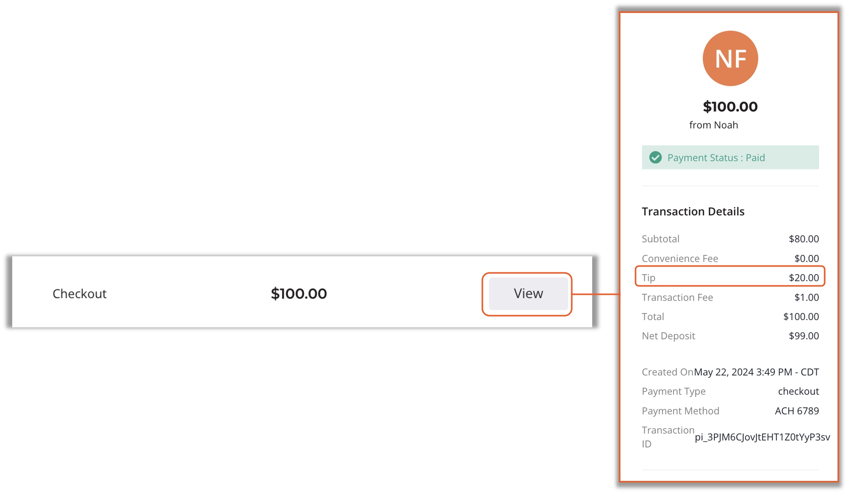Click the Convenience Fee label
Screen dimensions: 852x495
pyautogui.click(x=680, y=259)
